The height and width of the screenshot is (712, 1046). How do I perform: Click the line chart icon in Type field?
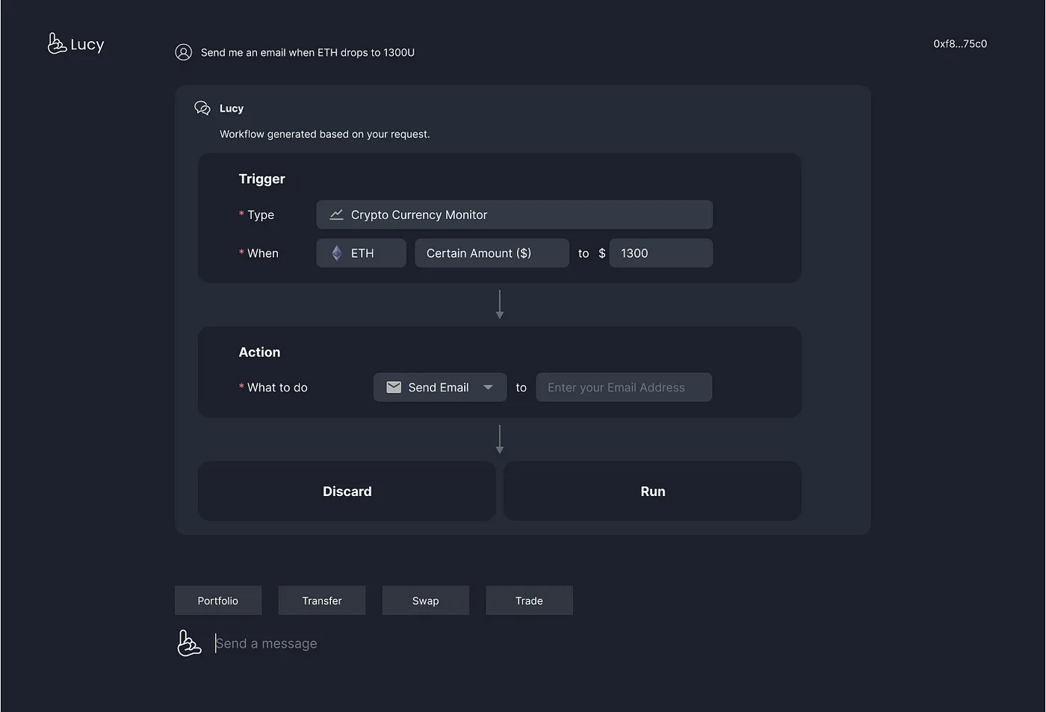[337, 214]
